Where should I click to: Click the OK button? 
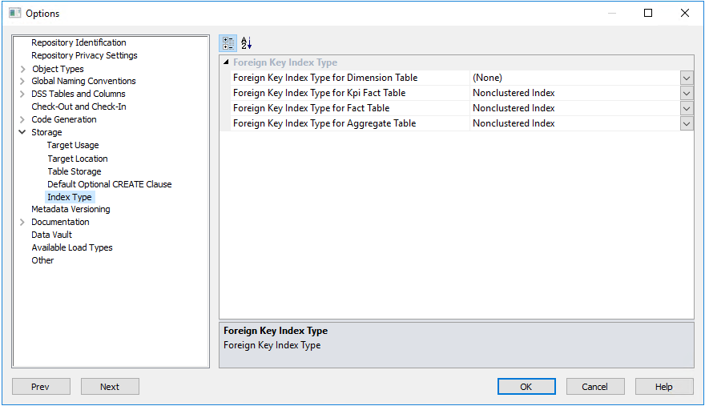526,387
